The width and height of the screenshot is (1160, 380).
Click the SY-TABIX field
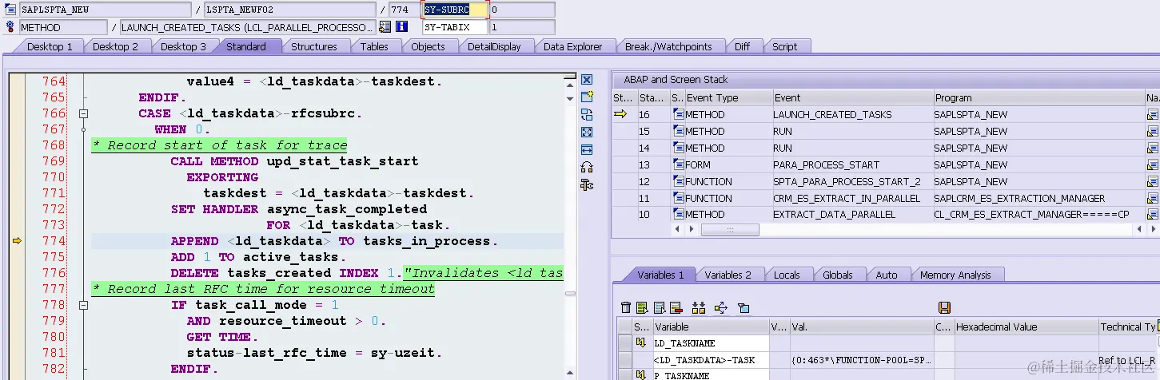455,26
